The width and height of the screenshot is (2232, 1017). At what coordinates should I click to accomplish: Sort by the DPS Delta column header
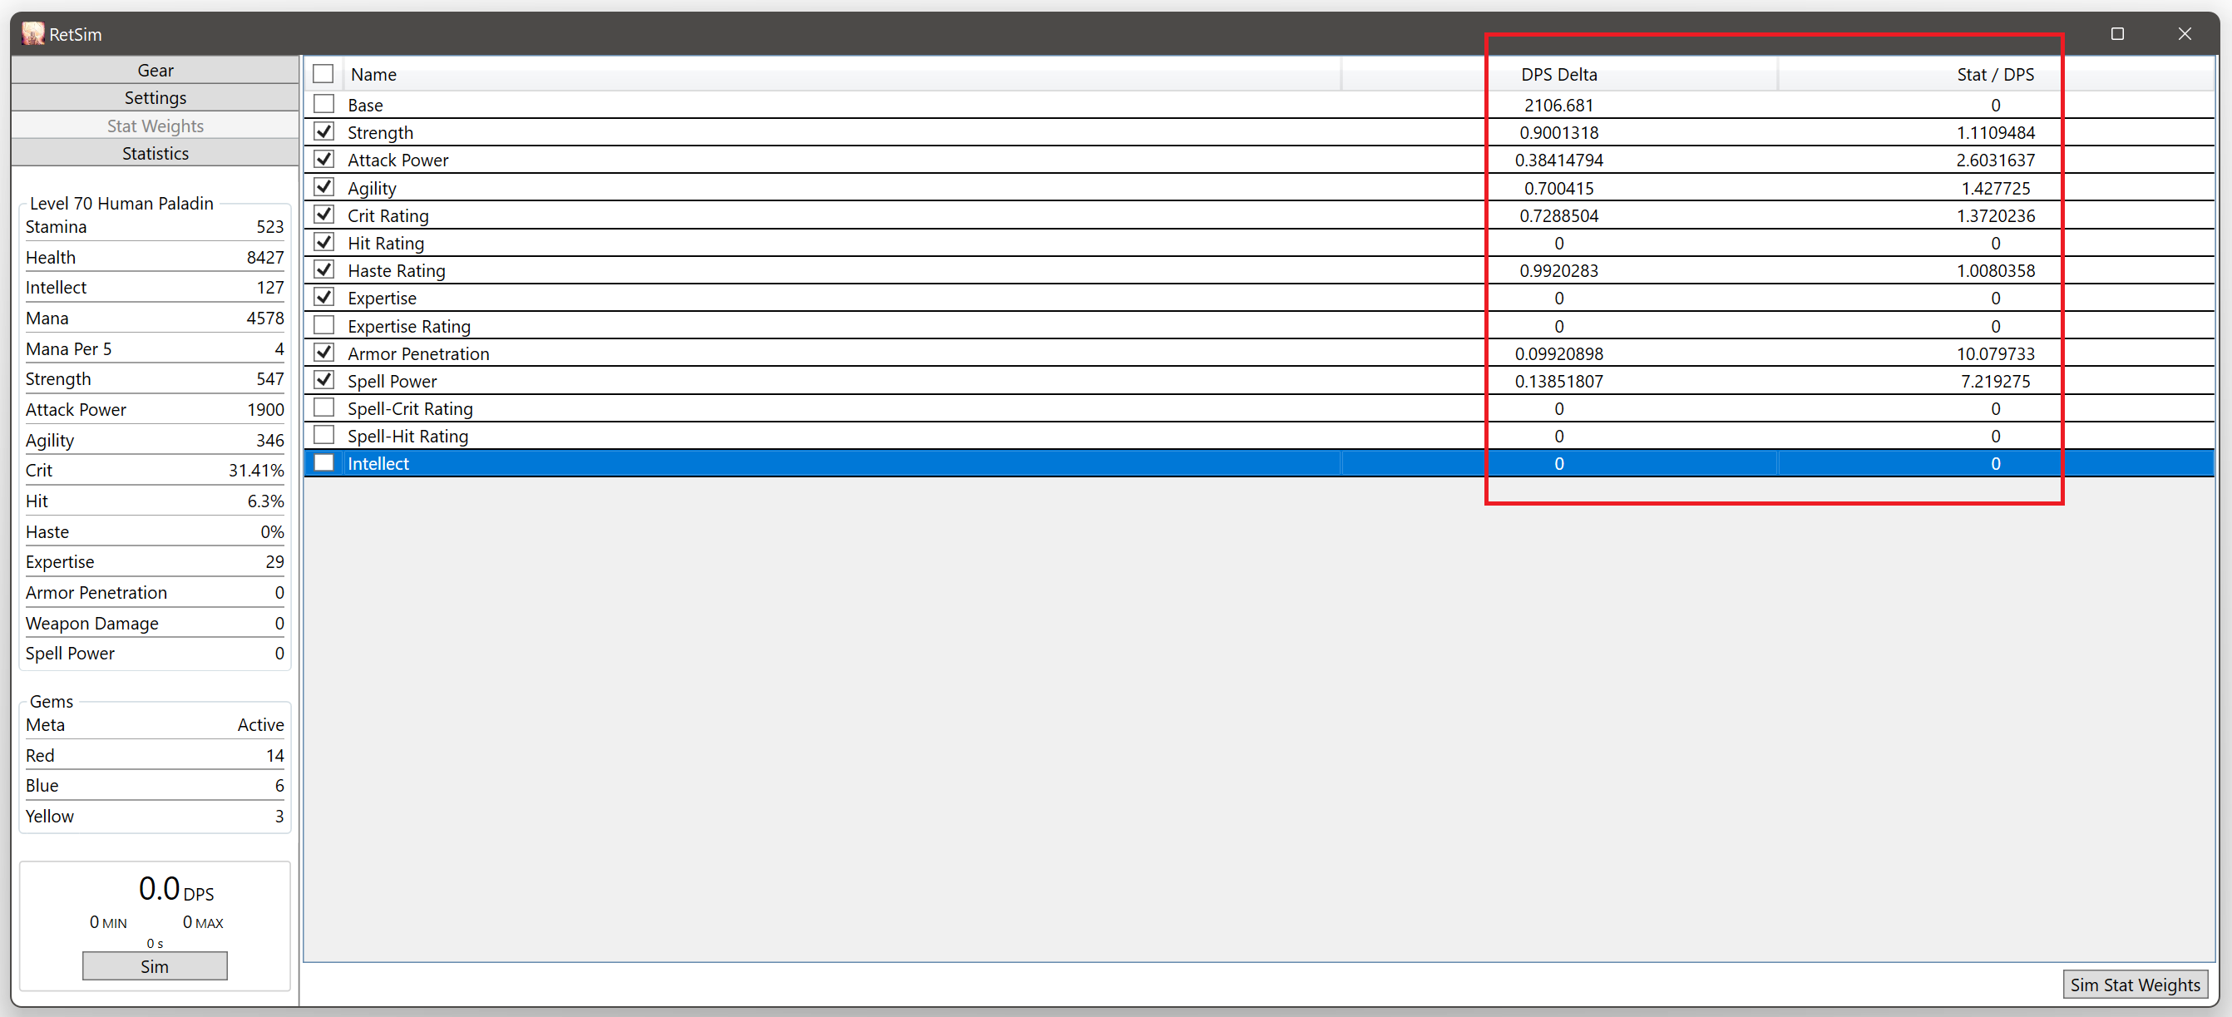click(x=1558, y=75)
